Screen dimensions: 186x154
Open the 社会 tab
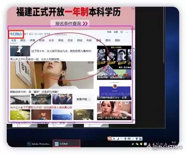click(x=51, y=40)
